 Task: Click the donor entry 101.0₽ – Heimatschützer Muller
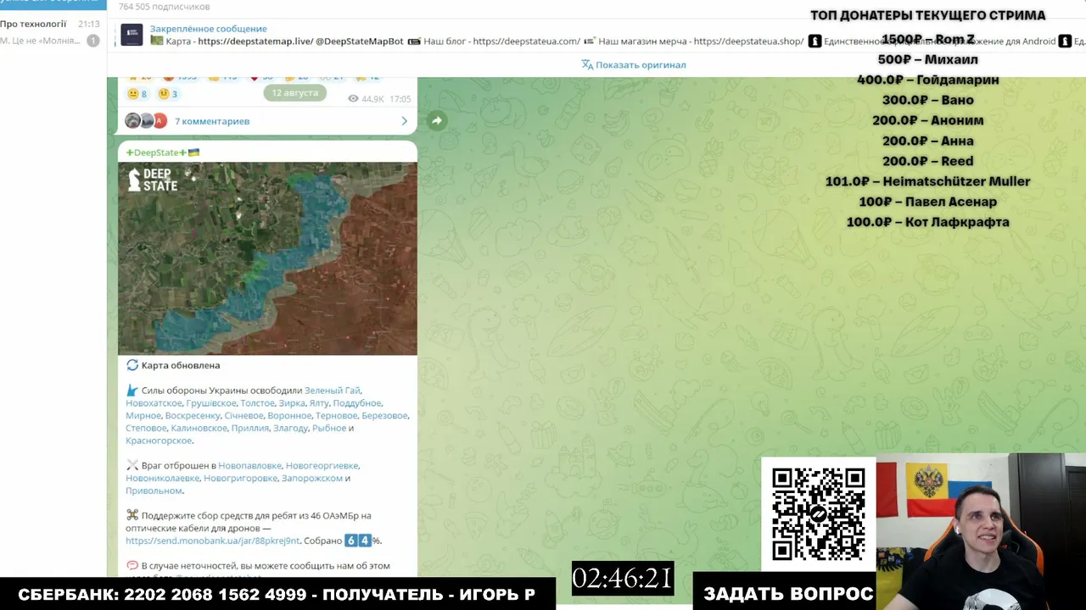coord(928,181)
